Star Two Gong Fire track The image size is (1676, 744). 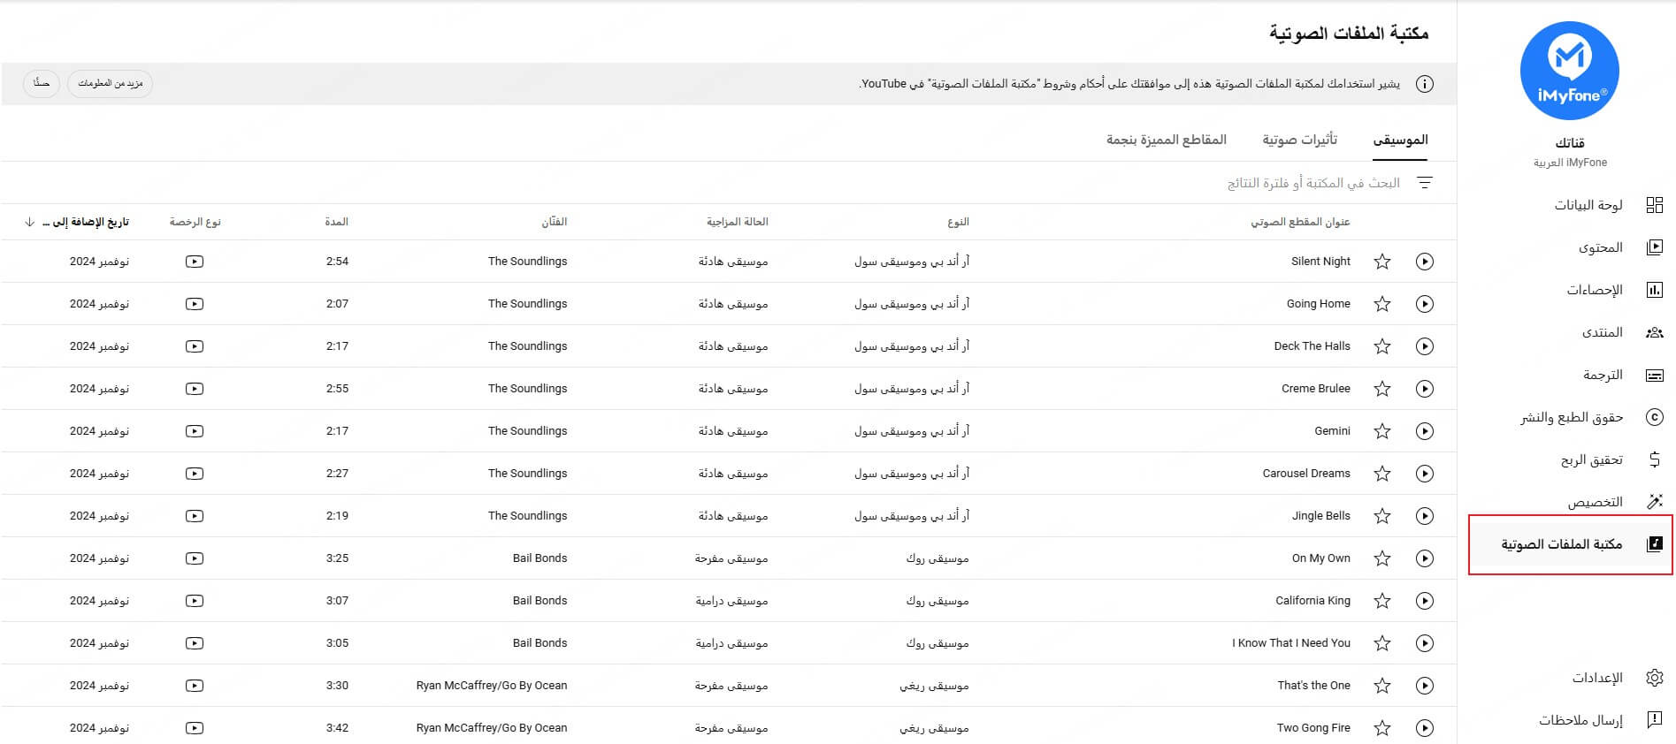[x=1382, y=728]
